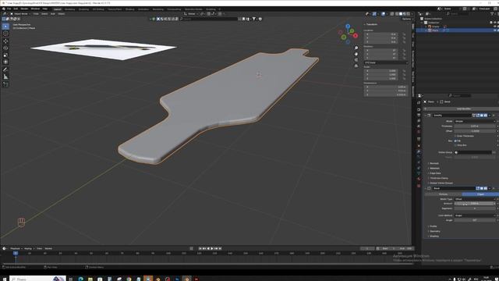The image size is (499, 281).
Task: Open Solidify Mode Simple dropdown
Action: 475,122
